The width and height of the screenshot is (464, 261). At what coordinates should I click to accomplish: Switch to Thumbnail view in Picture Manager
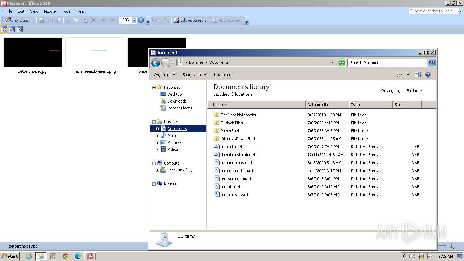pos(4,29)
